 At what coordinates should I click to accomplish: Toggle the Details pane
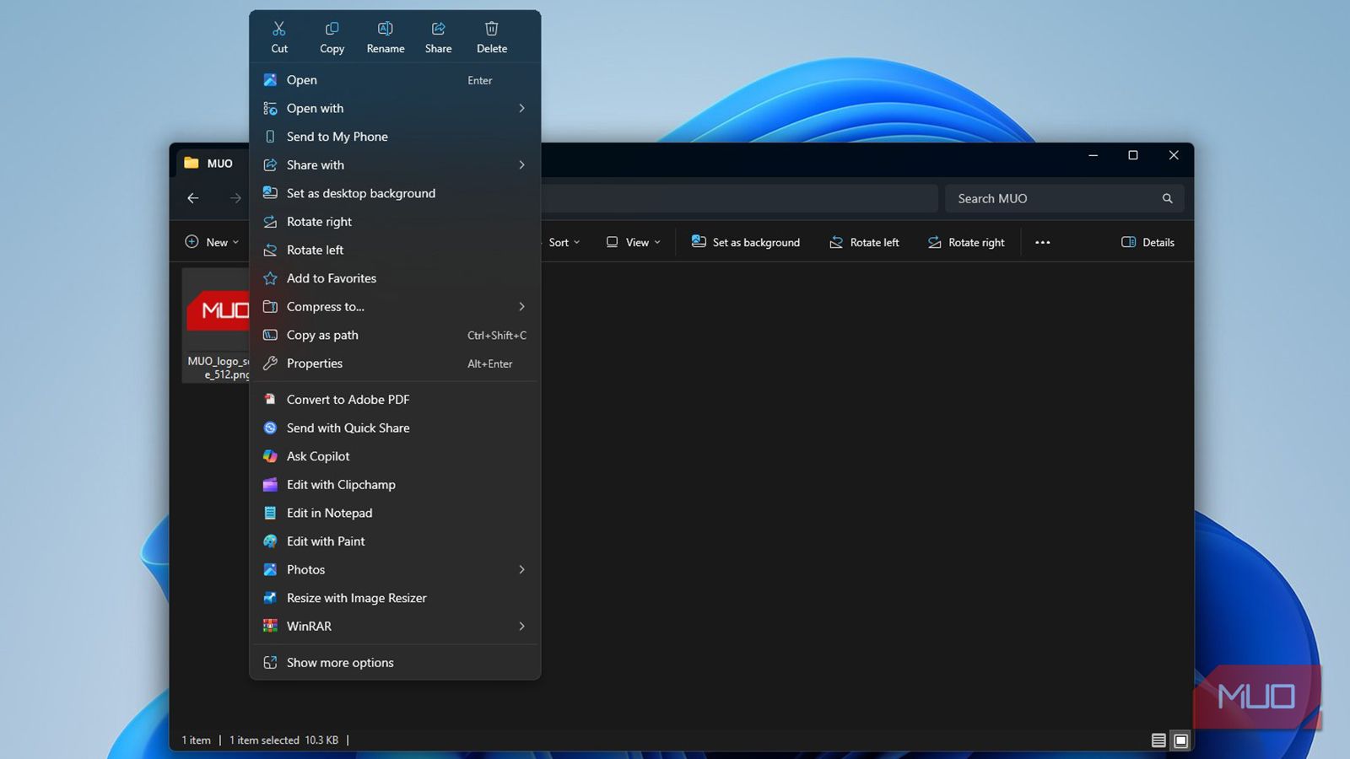(x=1147, y=243)
